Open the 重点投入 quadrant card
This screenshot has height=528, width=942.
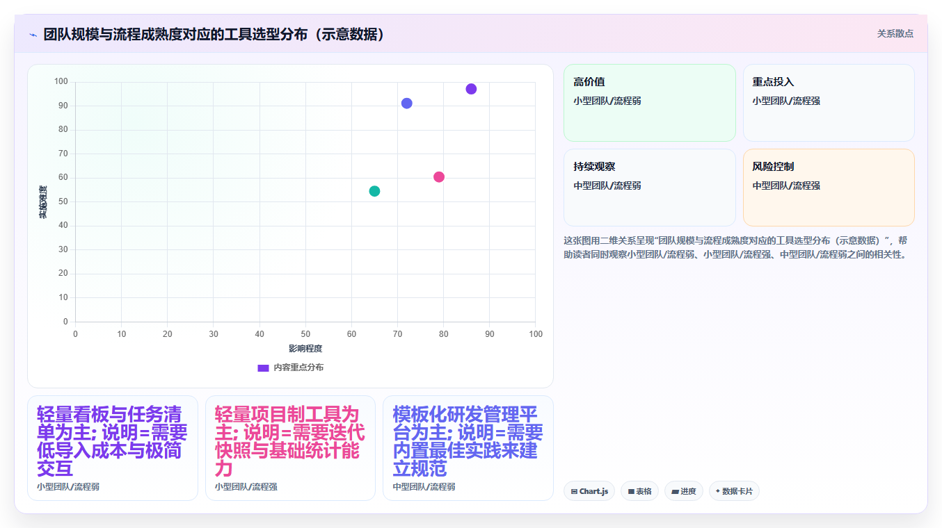click(829, 103)
